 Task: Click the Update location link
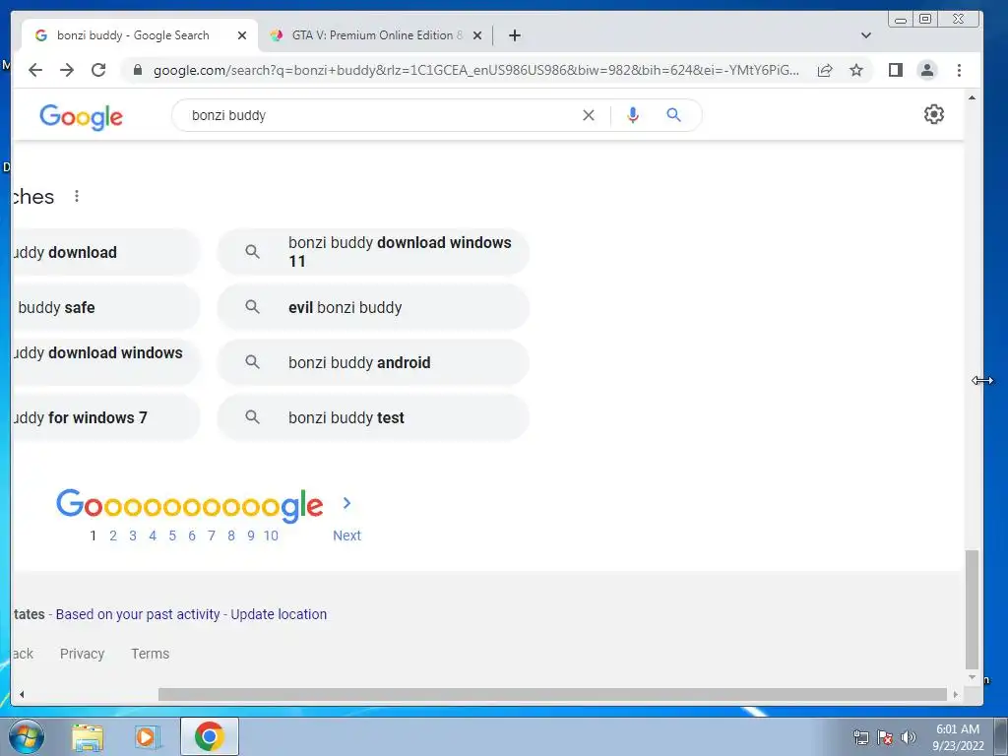tap(279, 614)
